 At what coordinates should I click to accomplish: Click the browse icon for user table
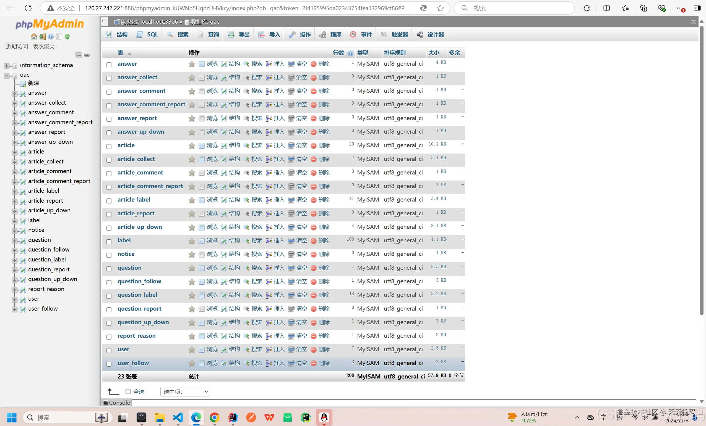pyautogui.click(x=202, y=350)
